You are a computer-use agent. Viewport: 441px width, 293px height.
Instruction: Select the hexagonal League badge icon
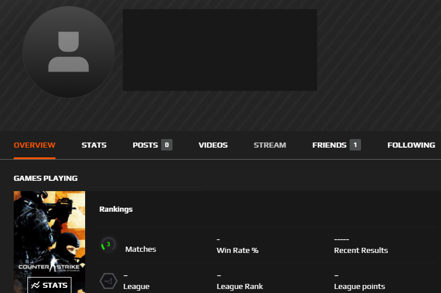click(x=109, y=281)
